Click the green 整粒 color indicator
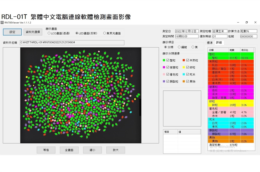This screenshot has height=172, width=260. tap(164, 60)
